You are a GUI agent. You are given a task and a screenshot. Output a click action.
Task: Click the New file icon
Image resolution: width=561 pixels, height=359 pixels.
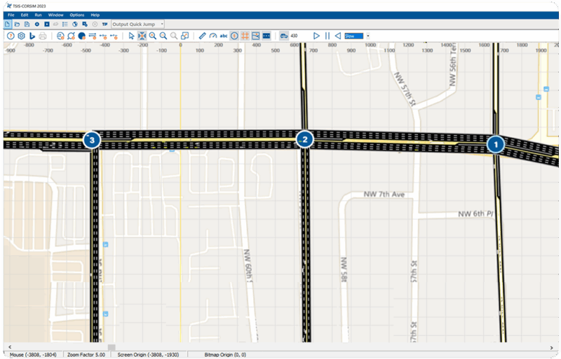click(x=8, y=24)
